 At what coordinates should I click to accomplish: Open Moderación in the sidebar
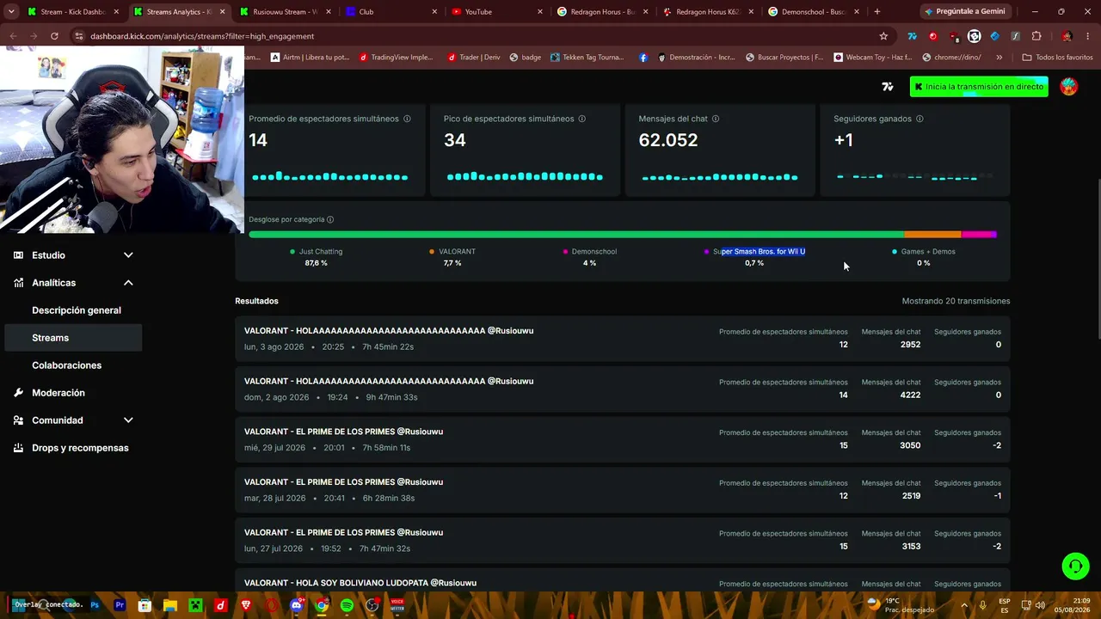pos(58,393)
